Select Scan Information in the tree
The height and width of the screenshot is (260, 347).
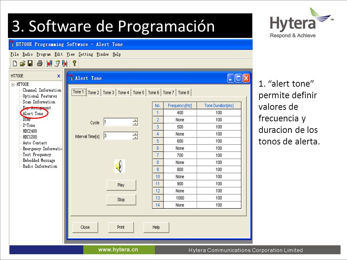tap(39, 102)
